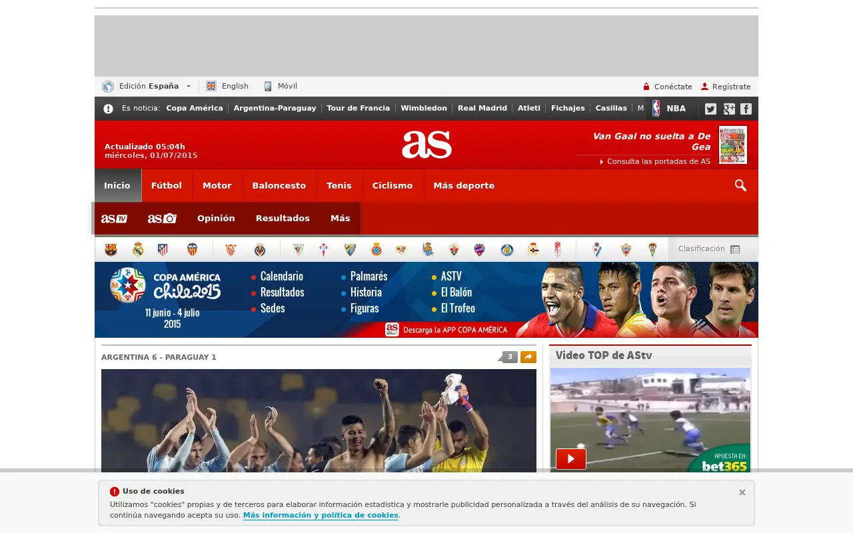Click the orange share arrow icon
The width and height of the screenshot is (853, 533).
click(528, 357)
